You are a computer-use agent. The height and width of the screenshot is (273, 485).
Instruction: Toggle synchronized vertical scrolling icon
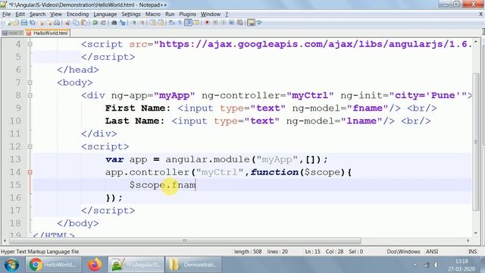click(x=153, y=23)
